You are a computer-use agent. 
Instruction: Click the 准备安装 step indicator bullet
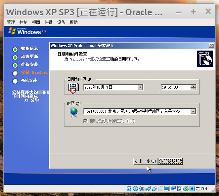click(x=15, y=65)
